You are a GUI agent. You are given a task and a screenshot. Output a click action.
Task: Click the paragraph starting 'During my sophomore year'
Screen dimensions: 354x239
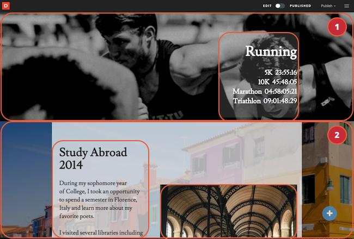tap(99, 199)
